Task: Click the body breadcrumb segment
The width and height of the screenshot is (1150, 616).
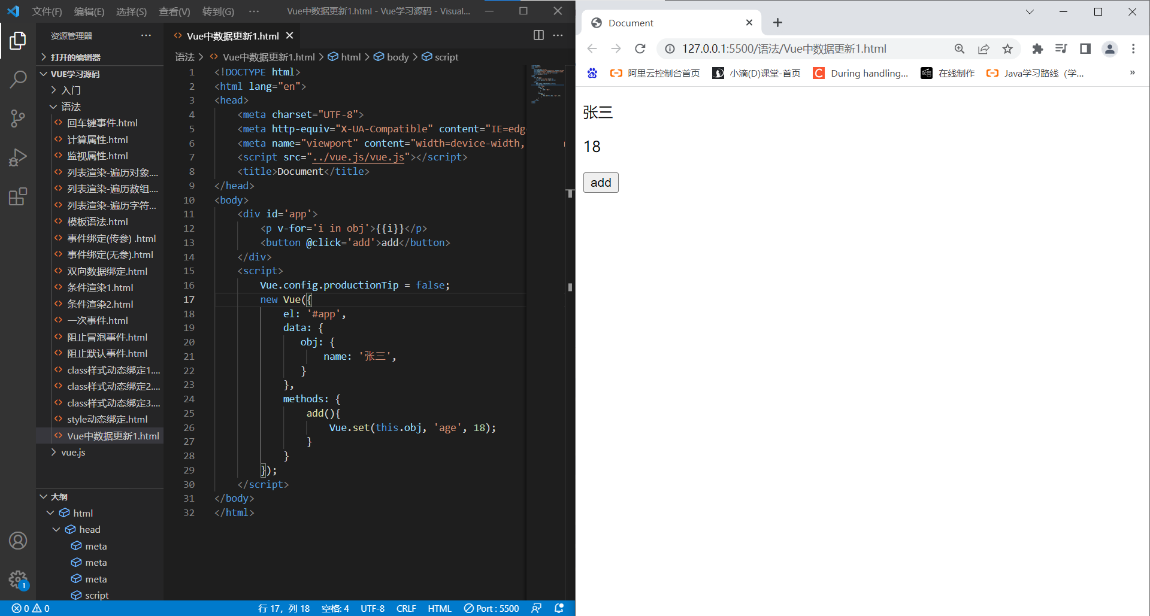Action: (x=391, y=57)
